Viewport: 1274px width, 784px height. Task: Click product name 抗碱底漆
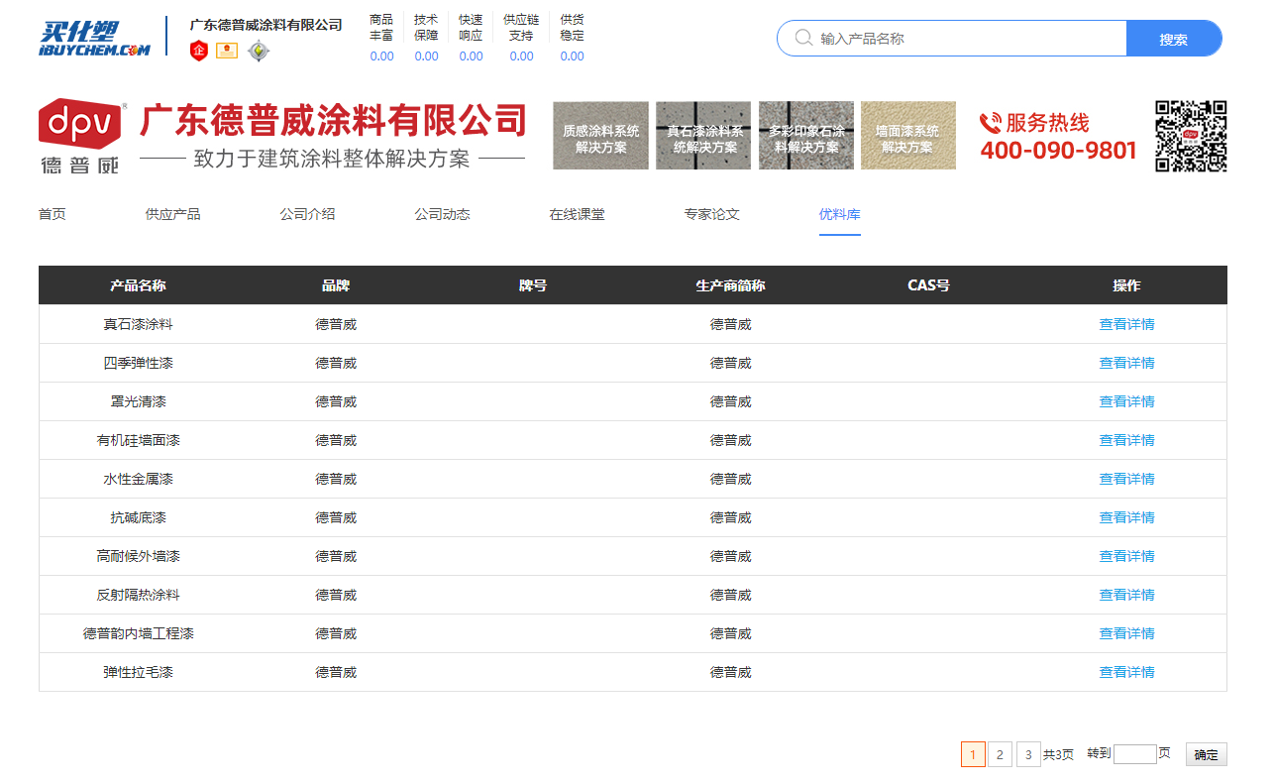pos(138,517)
